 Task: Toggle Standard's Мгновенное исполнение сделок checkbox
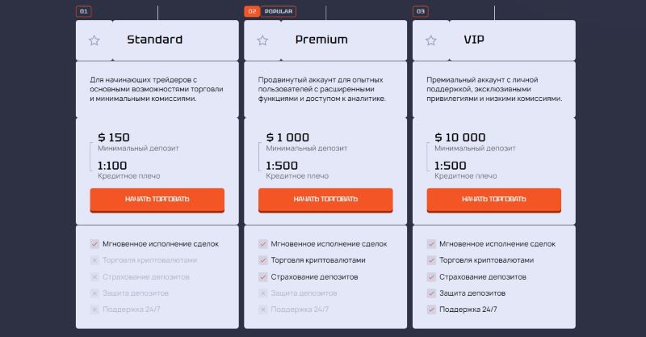point(94,243)
